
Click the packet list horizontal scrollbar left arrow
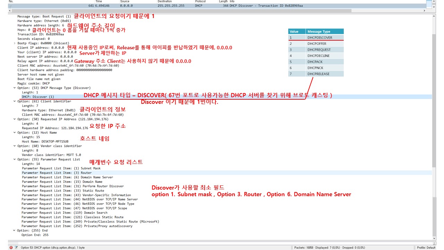pos(10,11)
